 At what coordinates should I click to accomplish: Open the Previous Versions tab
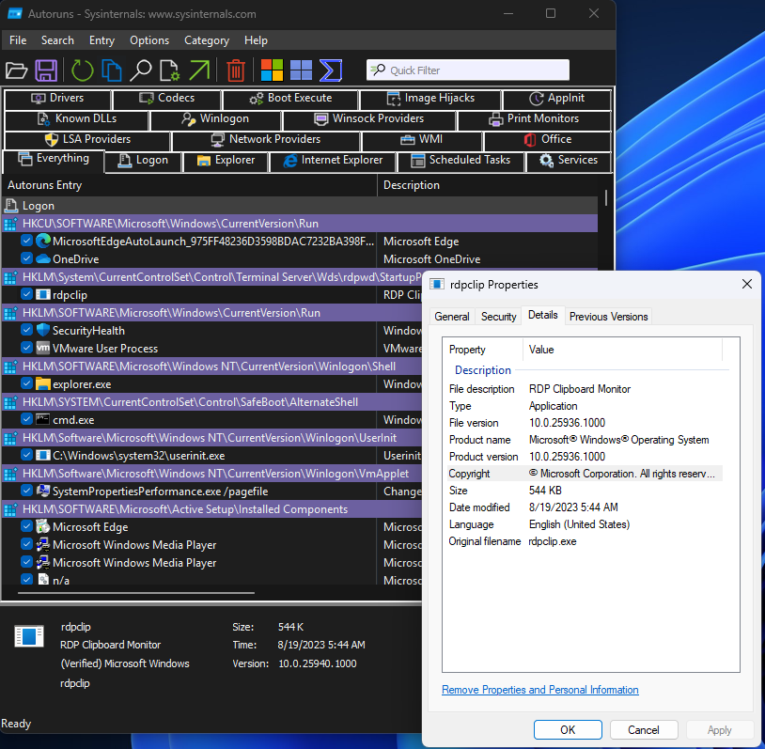(608, 317)
